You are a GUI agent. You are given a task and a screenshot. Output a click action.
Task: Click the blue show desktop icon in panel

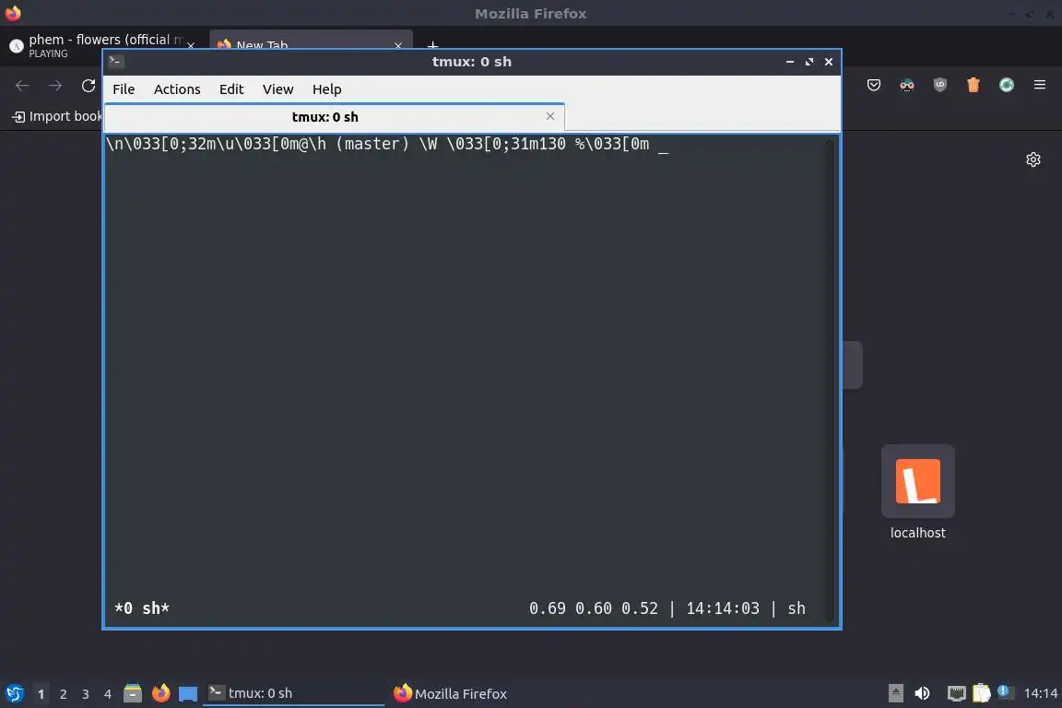(188, 693)
